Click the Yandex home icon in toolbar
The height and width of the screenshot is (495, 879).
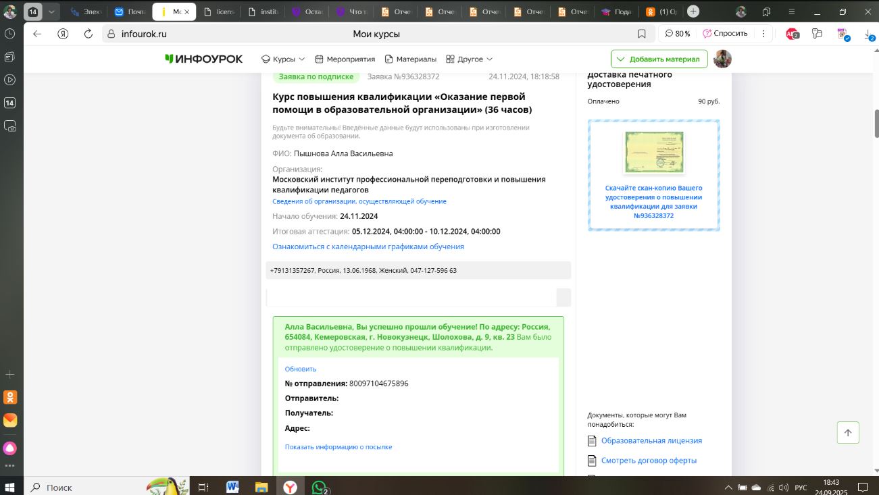click(x=63, y=34)
